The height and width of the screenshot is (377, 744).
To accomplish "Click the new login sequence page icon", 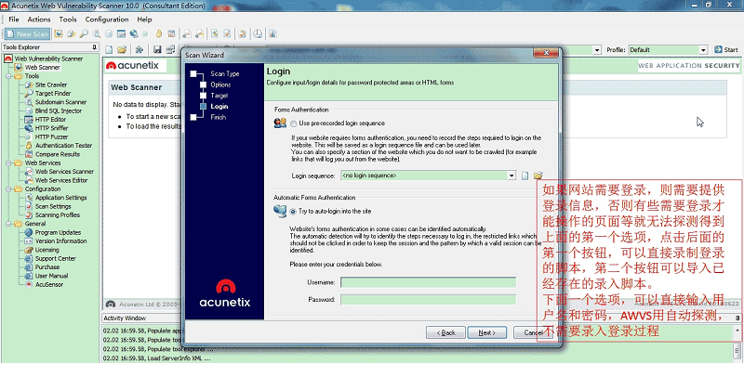I will pos(525,175).
